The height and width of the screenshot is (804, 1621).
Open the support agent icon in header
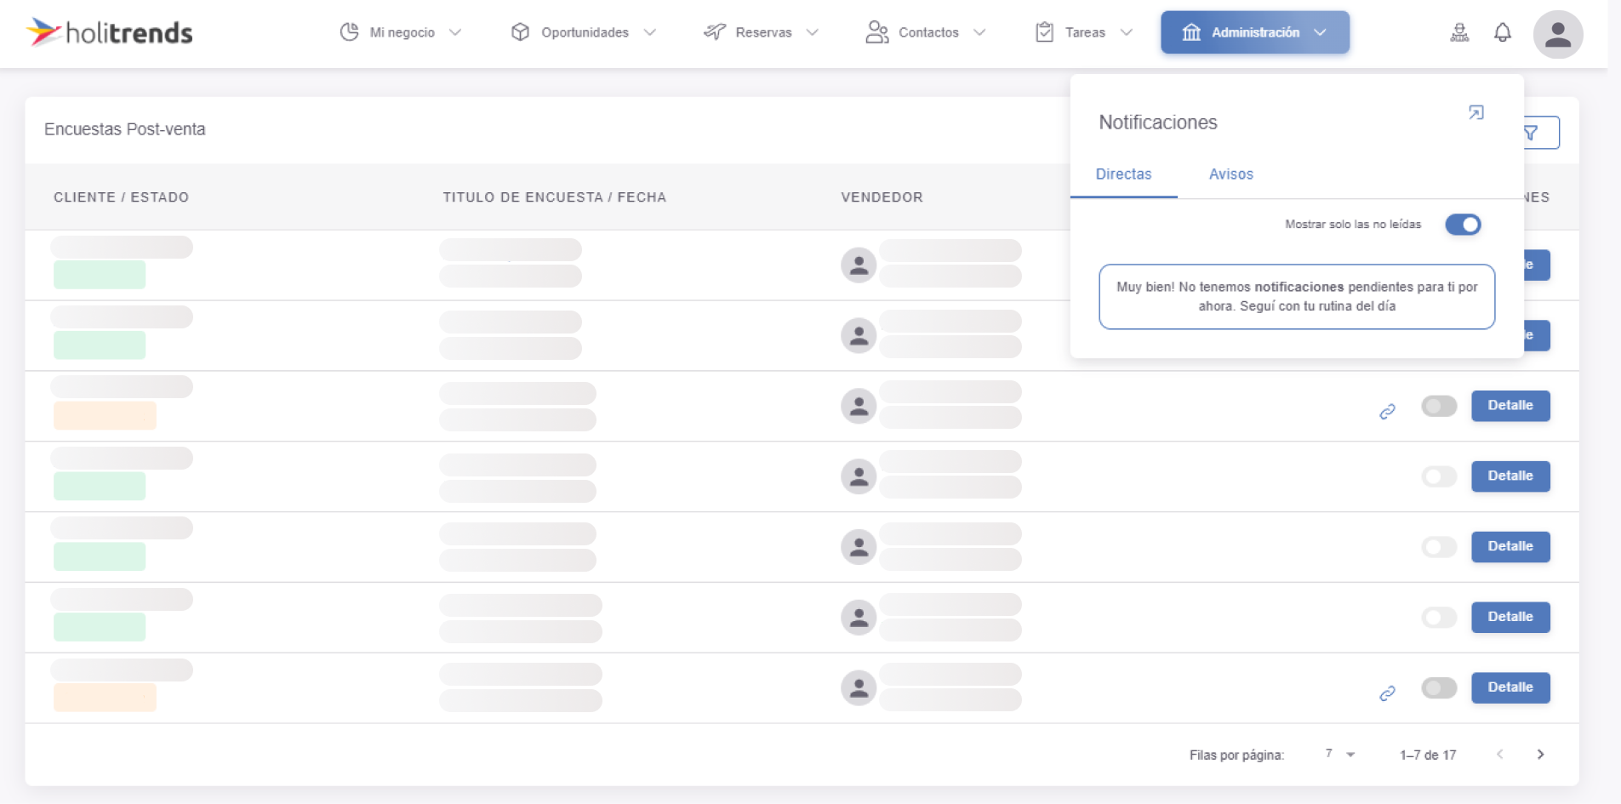[x=1459, y=33]
